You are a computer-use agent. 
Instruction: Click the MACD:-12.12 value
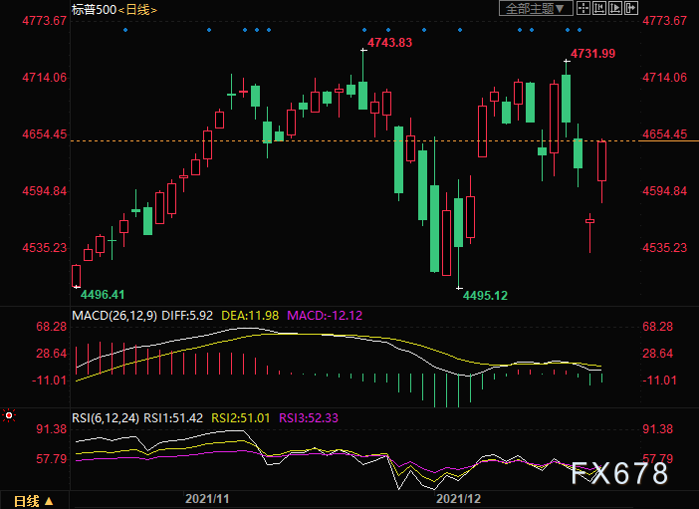coord(325,316)
